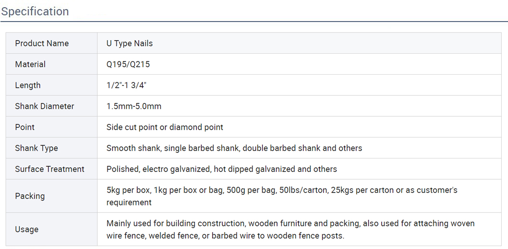Select the Point row label
Screen dimensions: 508x249
(24, 127)
